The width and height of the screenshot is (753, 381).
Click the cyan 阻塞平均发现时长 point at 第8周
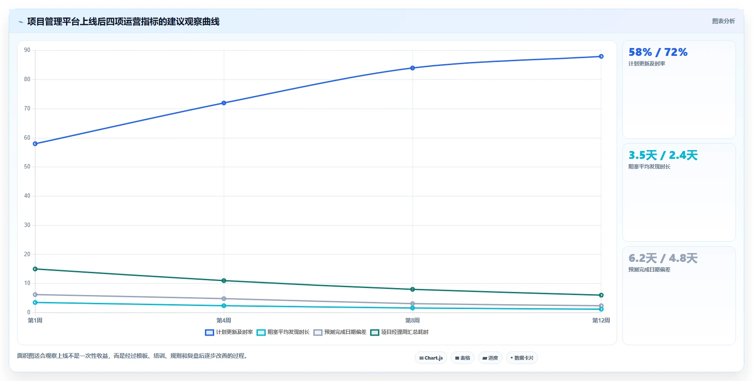coord(413,308)
